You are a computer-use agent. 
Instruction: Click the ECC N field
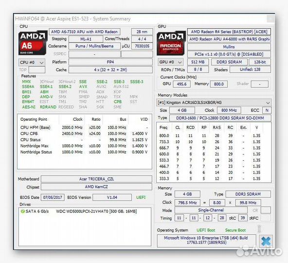tap(267, 110)
